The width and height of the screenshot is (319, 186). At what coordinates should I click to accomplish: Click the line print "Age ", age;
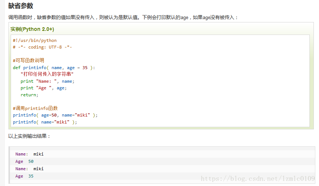click(43, 88)
